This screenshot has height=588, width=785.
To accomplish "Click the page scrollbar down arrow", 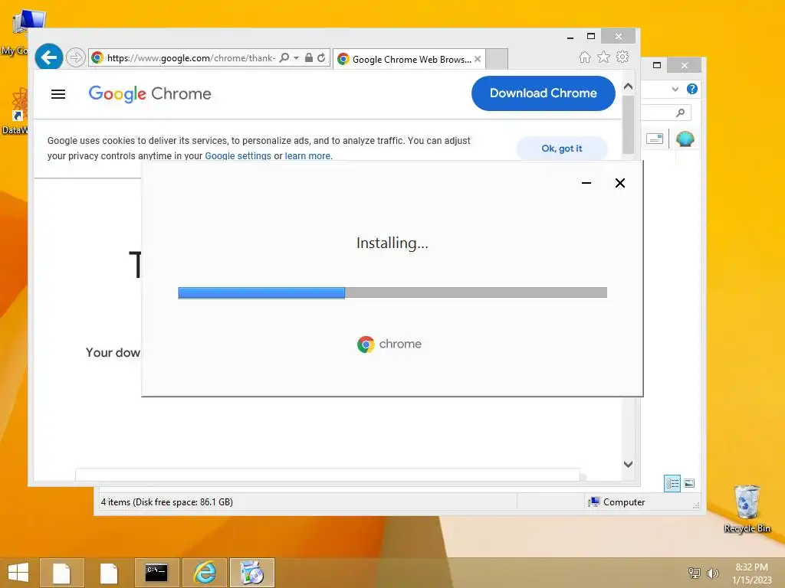I will coord(629,464).
